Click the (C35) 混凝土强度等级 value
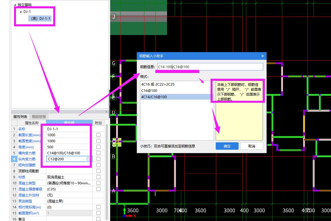331x221 pixels. point(69,189)
